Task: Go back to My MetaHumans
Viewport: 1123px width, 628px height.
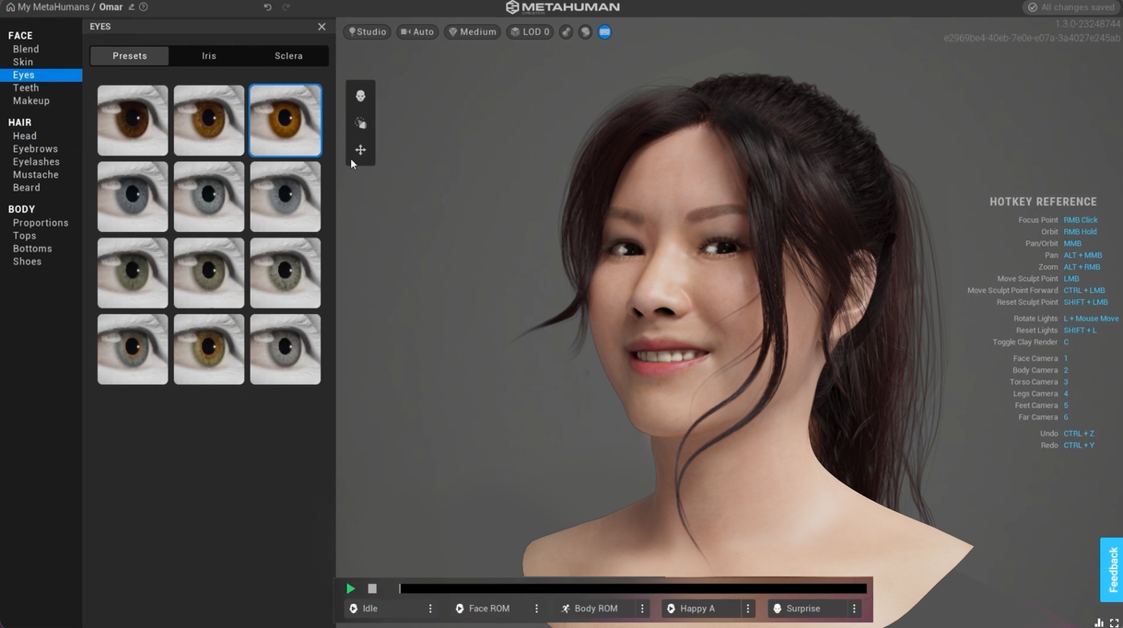Action: pos(47,7)
